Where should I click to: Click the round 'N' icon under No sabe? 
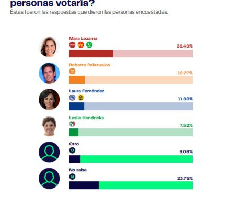pyautogui.click(x=72, y=177)
